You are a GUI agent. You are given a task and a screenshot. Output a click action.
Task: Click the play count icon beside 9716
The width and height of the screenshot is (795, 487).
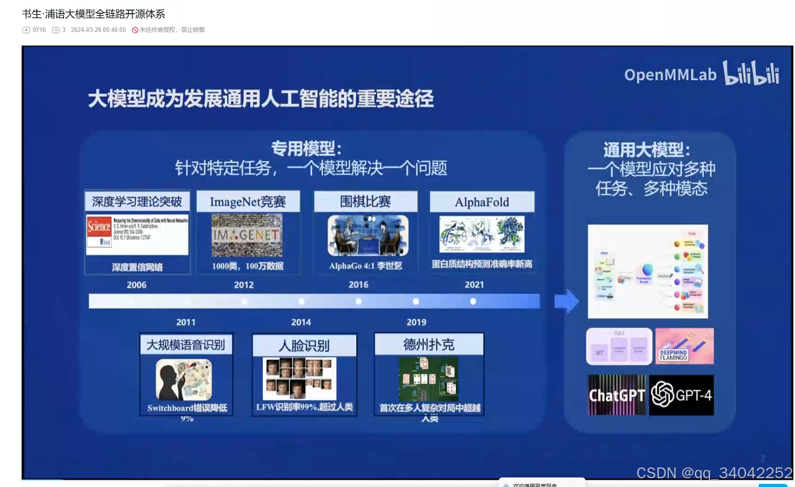click(26, 30)
